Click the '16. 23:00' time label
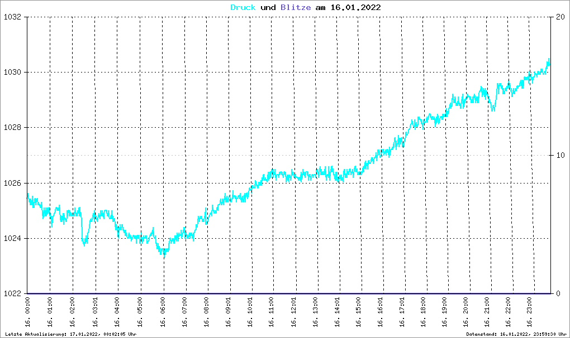570x338 pixels. tap(530, 312)
